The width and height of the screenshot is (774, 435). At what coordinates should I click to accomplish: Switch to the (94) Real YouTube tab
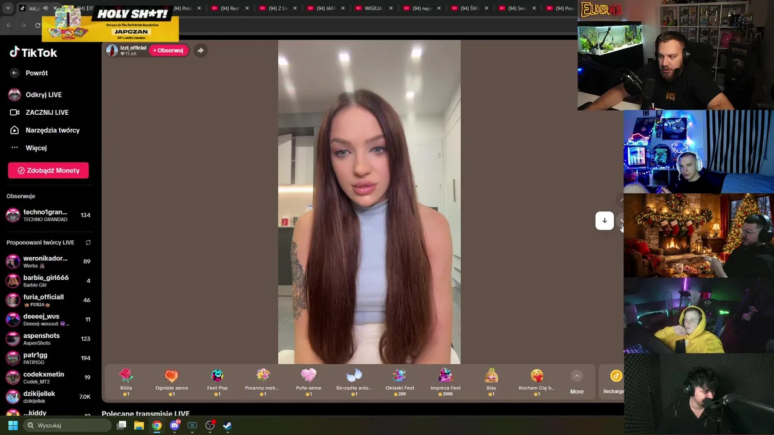tap(230, 8)
